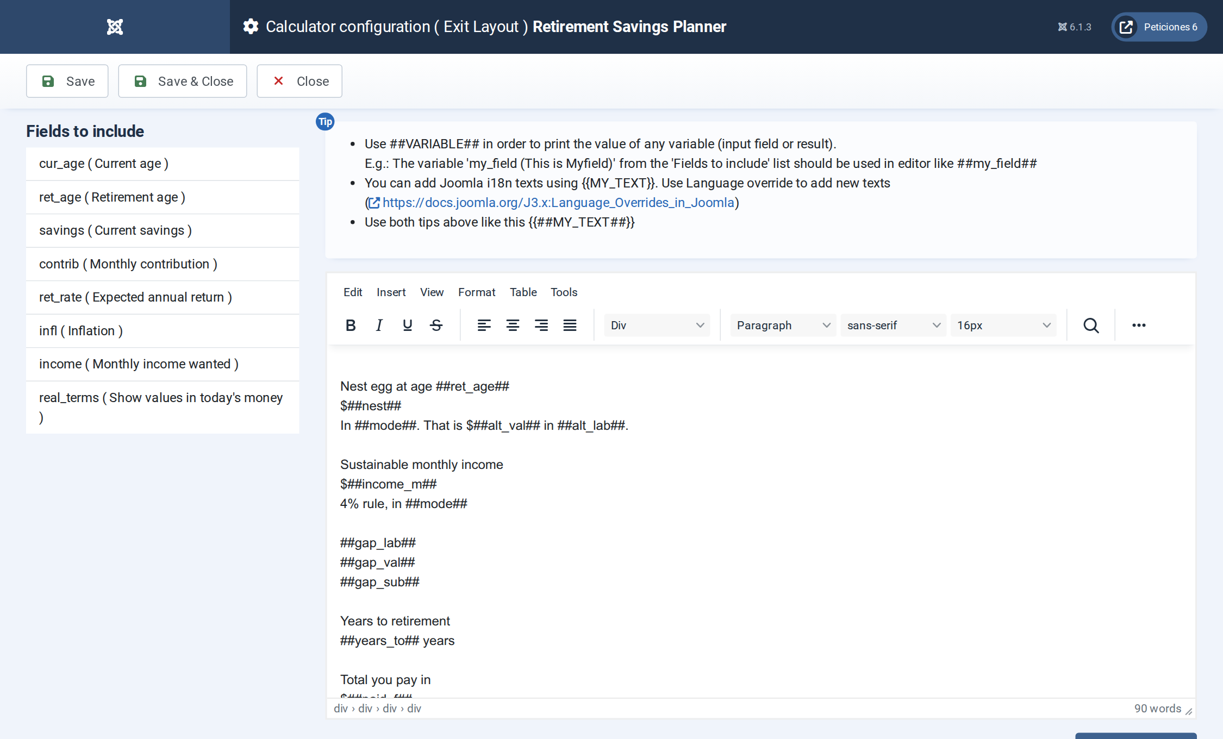The width and height of the screenshot is (1223, 739).
Task: Click the Joomla 6.1.3 version indicator
Action: (x=1074, y=27)
